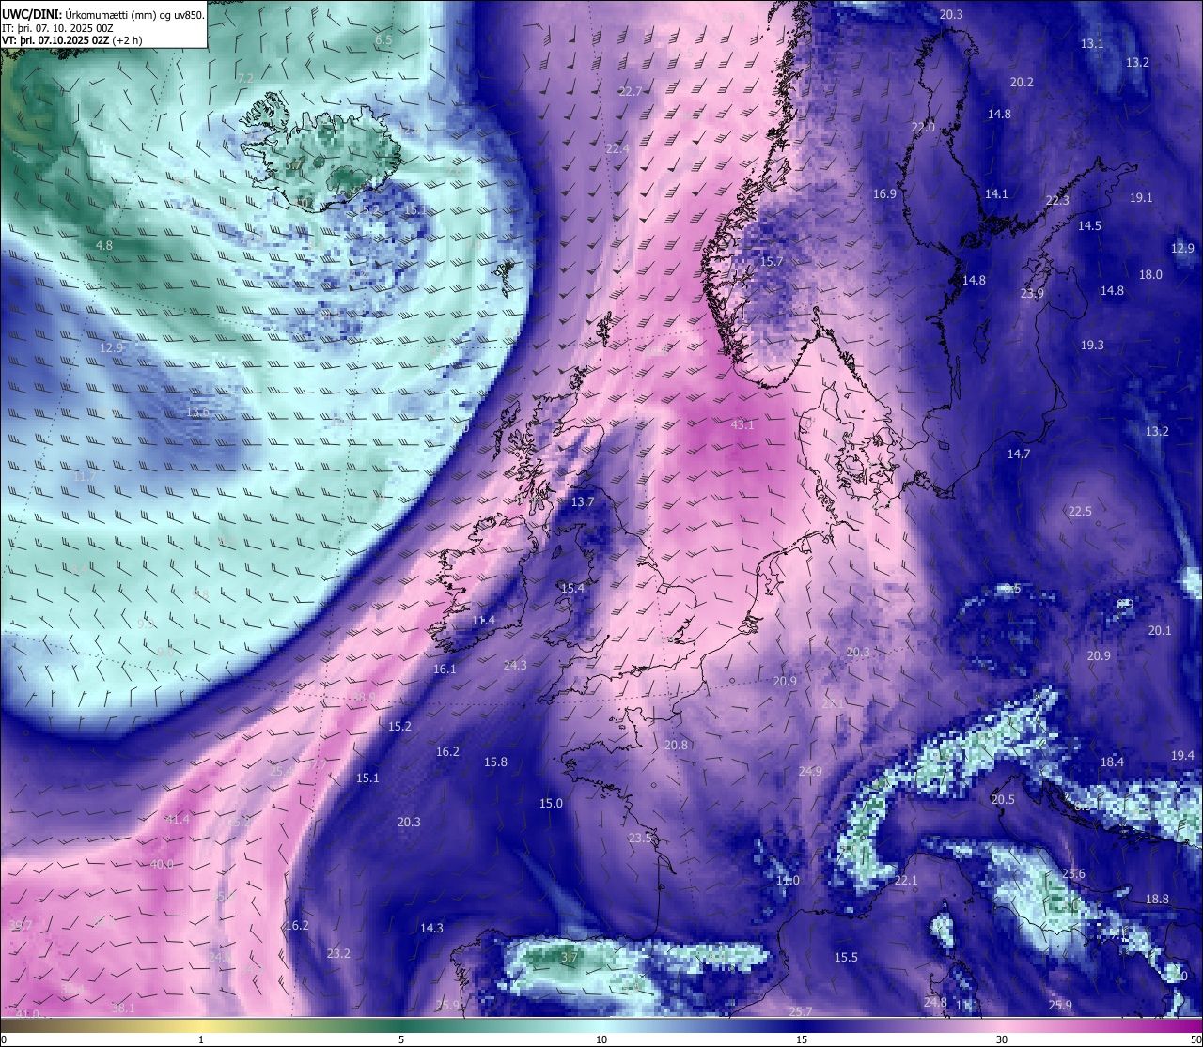The width and height of the screenshot is (1203, 1047).
Task: Click the 16.9 value west of Finland
Action: 884,193
